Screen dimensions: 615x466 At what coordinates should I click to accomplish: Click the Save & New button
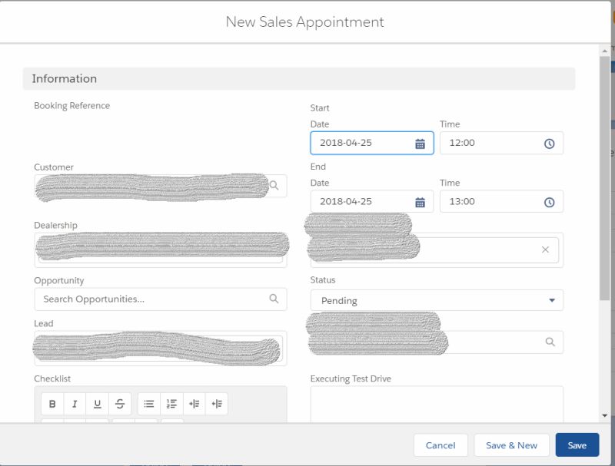[x=512, y=445]
